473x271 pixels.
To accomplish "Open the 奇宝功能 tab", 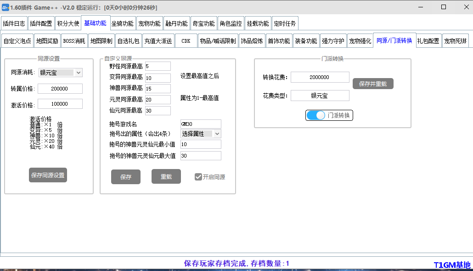I will 204,23.
